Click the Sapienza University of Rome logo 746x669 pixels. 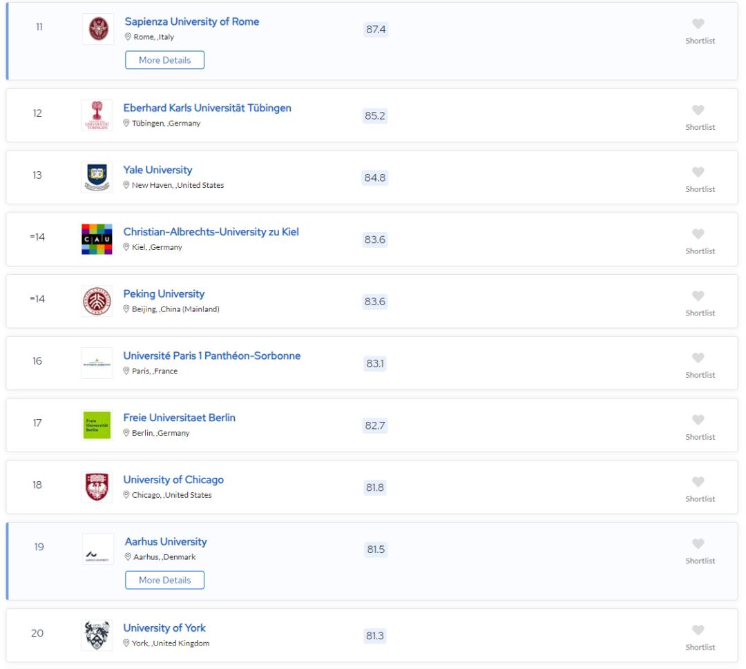pos(96,29)
